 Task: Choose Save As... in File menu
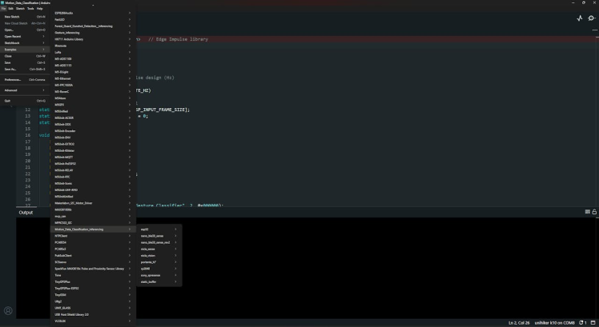click(25, 69)
